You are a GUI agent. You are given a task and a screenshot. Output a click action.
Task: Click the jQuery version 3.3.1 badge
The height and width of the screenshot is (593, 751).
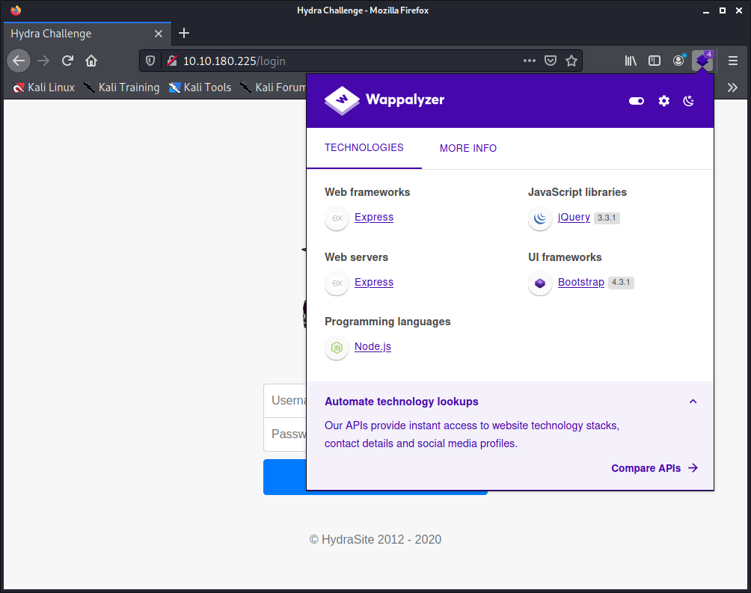point(607,218)
